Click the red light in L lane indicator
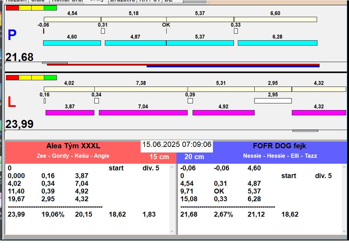 [12, 77]
